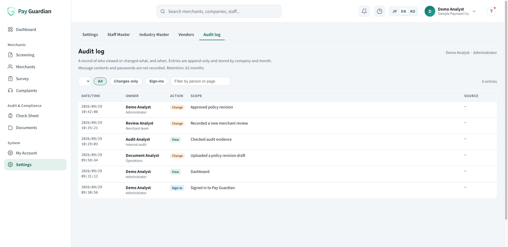Select the Review Analyst owner name
This screenshot has width=508, height=247.
tap(139, 123)
